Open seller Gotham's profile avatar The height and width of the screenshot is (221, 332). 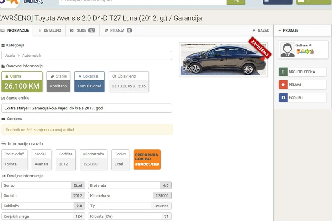287,50
